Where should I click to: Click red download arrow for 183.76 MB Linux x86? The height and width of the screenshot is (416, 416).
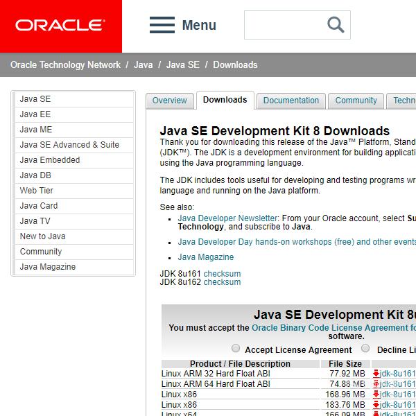(376, 405)
